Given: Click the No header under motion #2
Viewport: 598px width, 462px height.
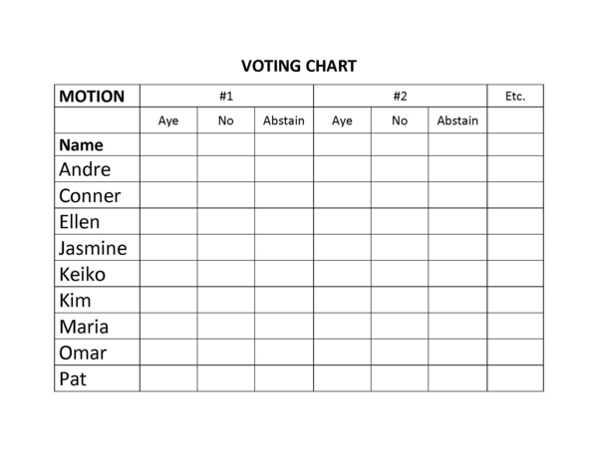Looking at the screenshot, I should click(400, 121).
